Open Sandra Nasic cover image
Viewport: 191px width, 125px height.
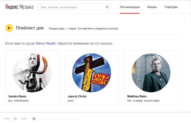point(32,73)
